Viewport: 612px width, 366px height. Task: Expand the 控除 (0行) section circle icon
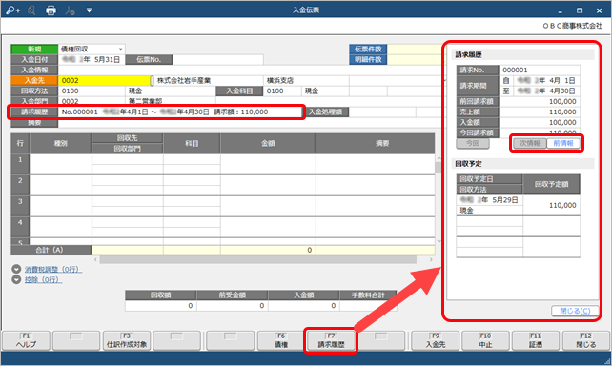click(16, 280)
